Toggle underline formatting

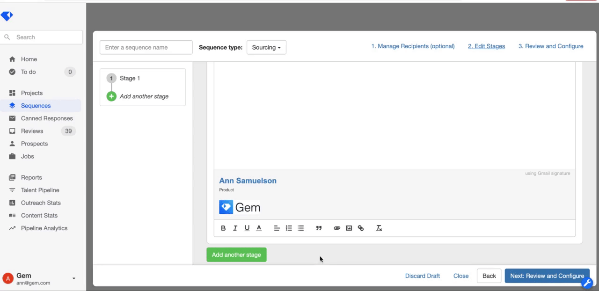[247, 228]
